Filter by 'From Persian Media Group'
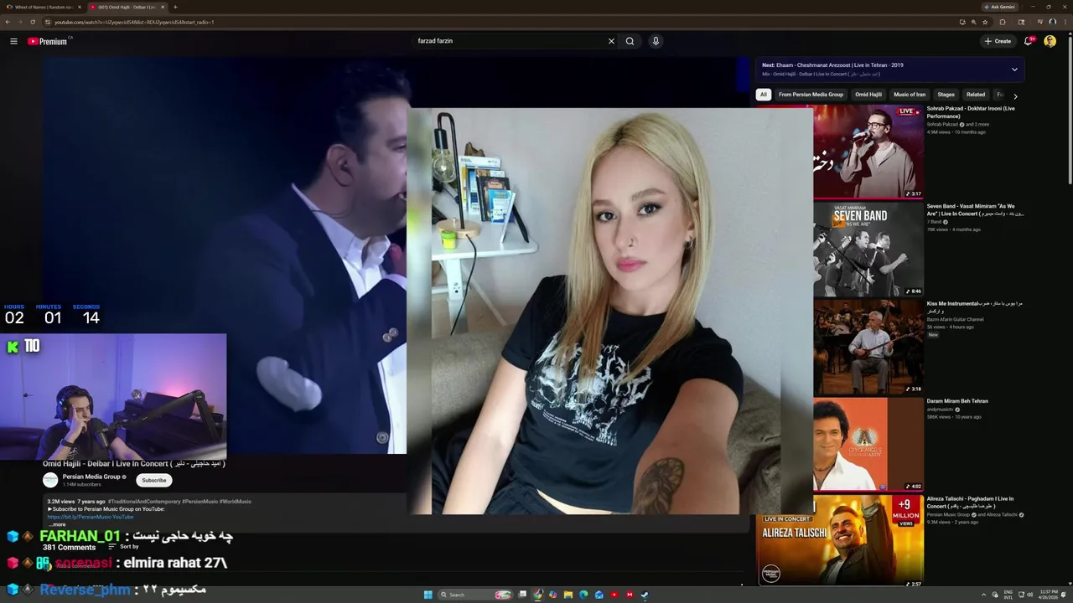Viewport: 1073px width, 603px height. [x=811, y=95]
